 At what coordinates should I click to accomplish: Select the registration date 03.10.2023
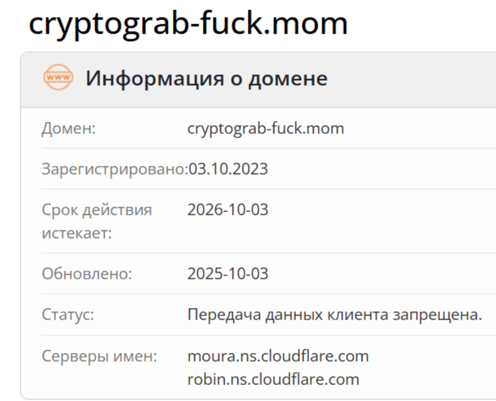[228, 169]
